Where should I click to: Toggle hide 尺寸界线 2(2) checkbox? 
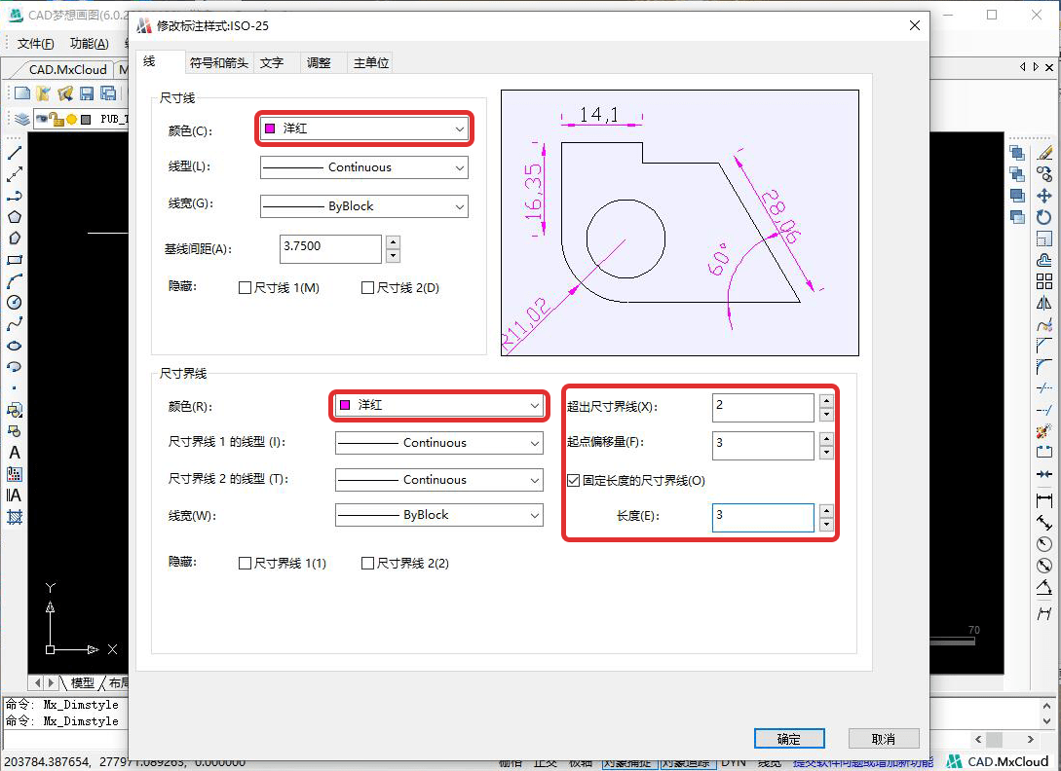pos(367,563)
